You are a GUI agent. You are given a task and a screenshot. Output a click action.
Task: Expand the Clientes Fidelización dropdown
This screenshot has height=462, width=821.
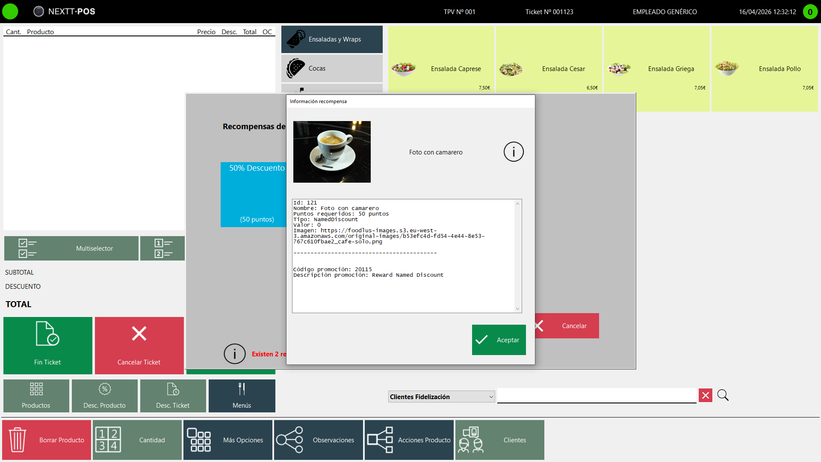(442, 397)
